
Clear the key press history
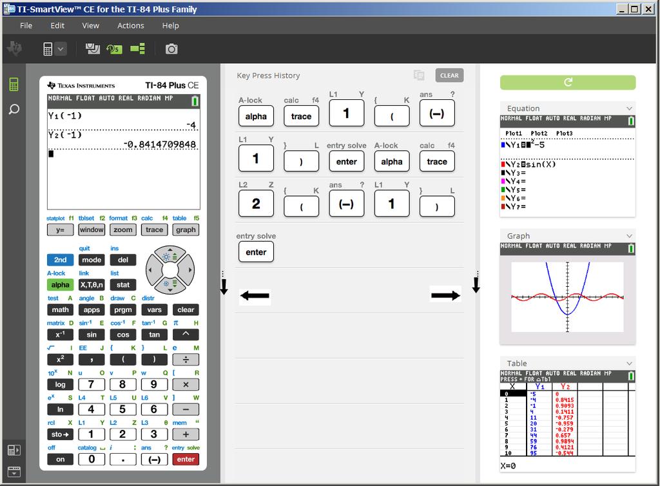pyautogui.click(x=449, y=75)
